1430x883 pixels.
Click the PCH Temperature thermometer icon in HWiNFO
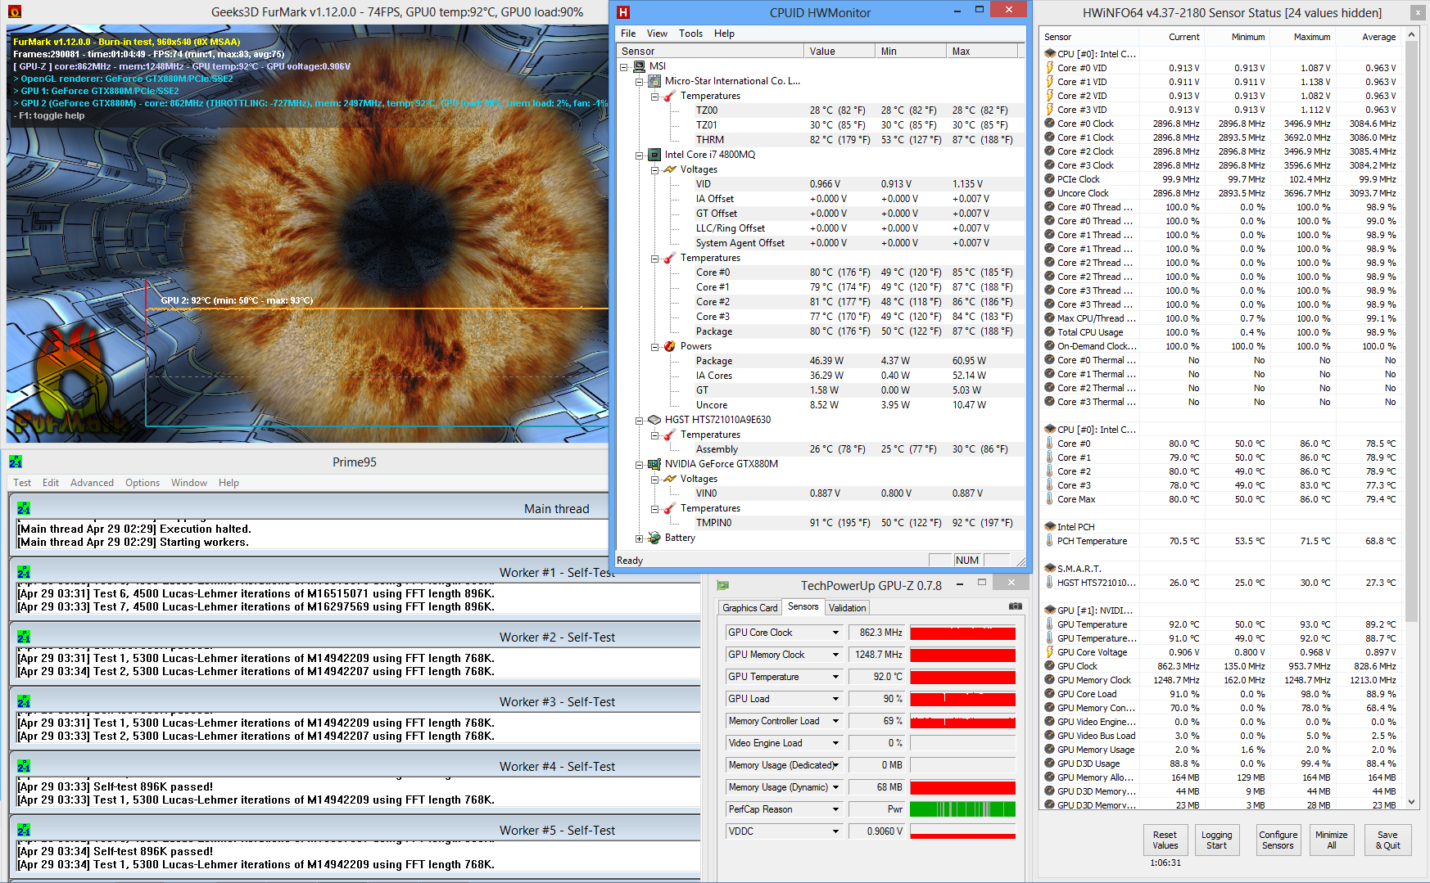pyautogui.click(x=1050, y=541)
